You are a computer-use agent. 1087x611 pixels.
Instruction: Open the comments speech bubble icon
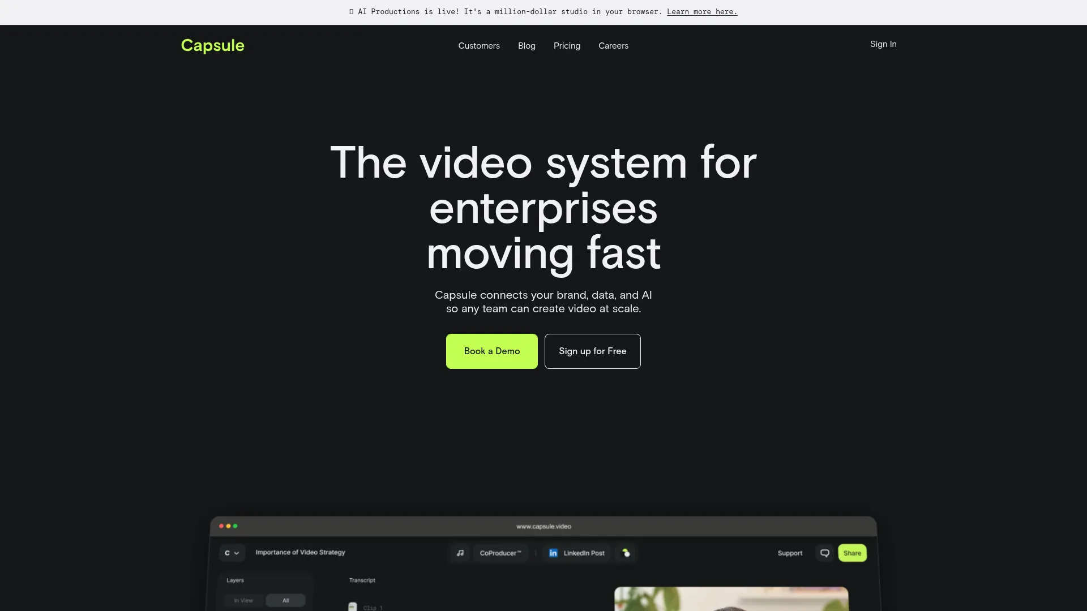(825, 553)
